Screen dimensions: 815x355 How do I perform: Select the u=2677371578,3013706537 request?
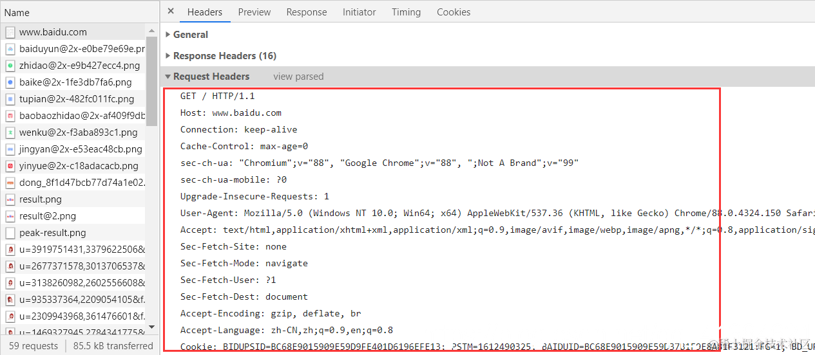[73, 266]
